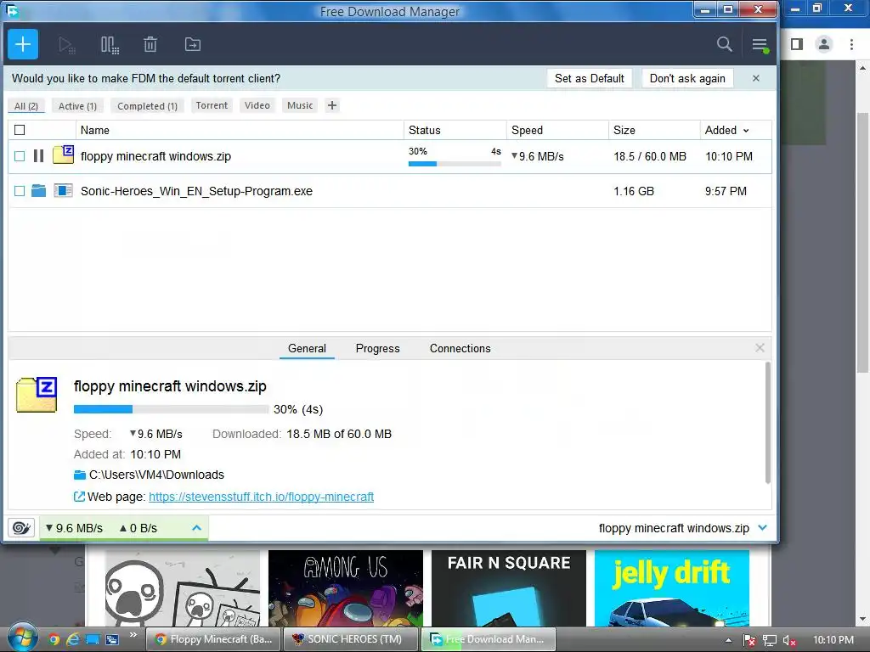Open stevensstuff.itch.io floppy-minecraft link
870x652 pixels.
262,497
